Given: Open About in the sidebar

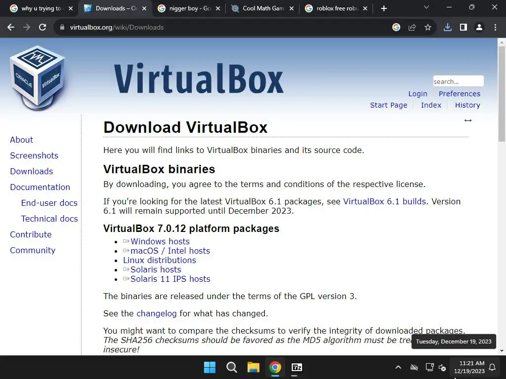Looking at the screenshot, I should click(x=21, y=140).
